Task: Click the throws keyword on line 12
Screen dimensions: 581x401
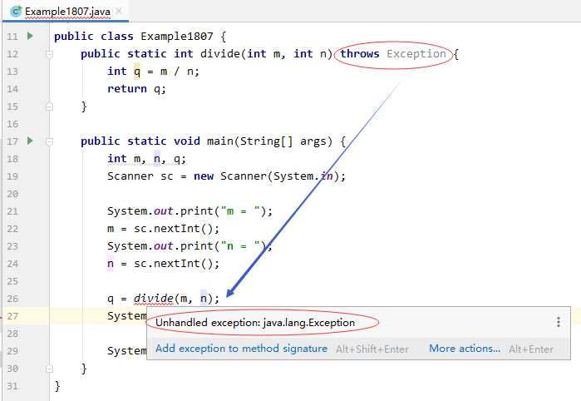Action: (360, 54)
